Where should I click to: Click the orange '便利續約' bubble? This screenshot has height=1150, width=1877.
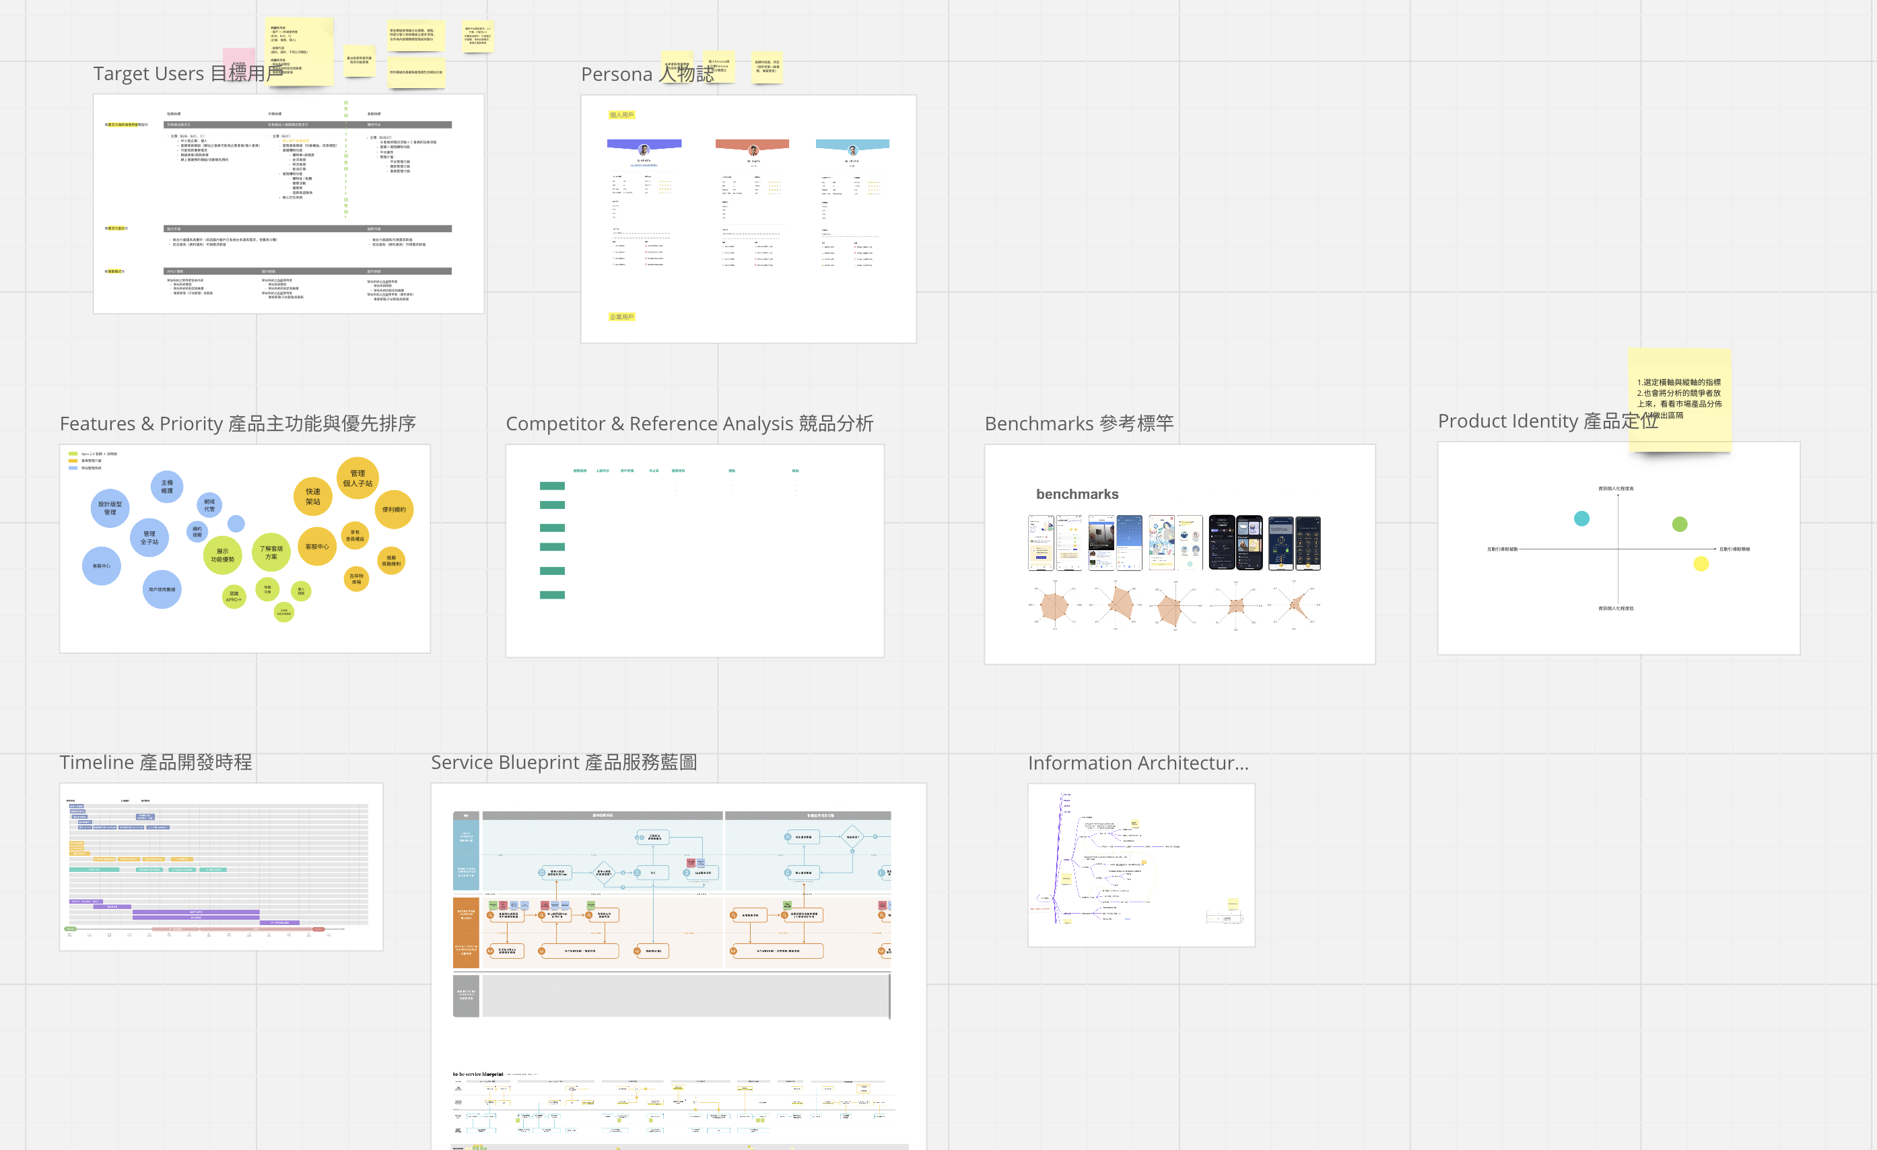394,510
